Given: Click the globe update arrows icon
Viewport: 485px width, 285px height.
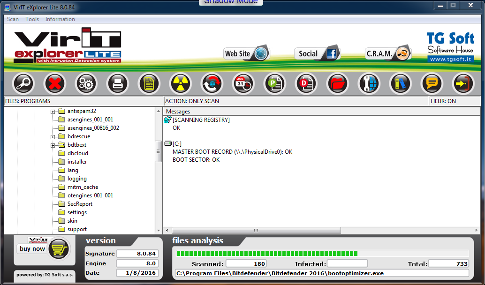Looking at the screenshot, I should [212, 83].
